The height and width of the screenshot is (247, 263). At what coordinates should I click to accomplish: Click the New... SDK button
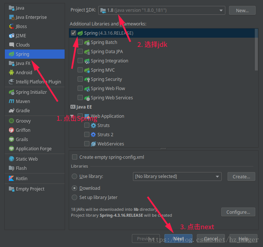pos(242,10)
